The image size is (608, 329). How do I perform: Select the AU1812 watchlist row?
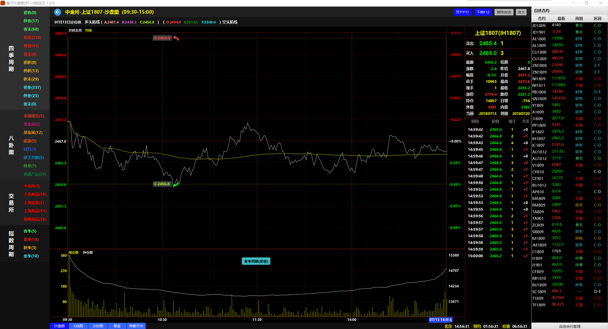(569, 152)
